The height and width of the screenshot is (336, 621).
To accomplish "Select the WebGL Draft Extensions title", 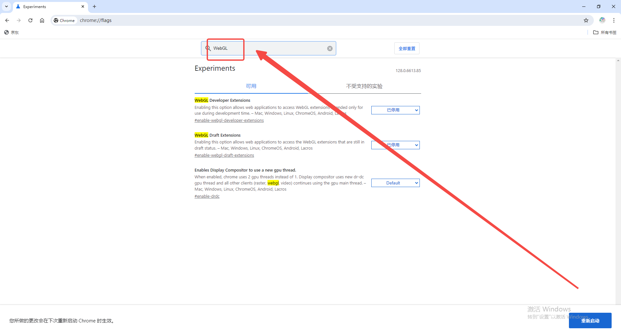I will (217, 135).
